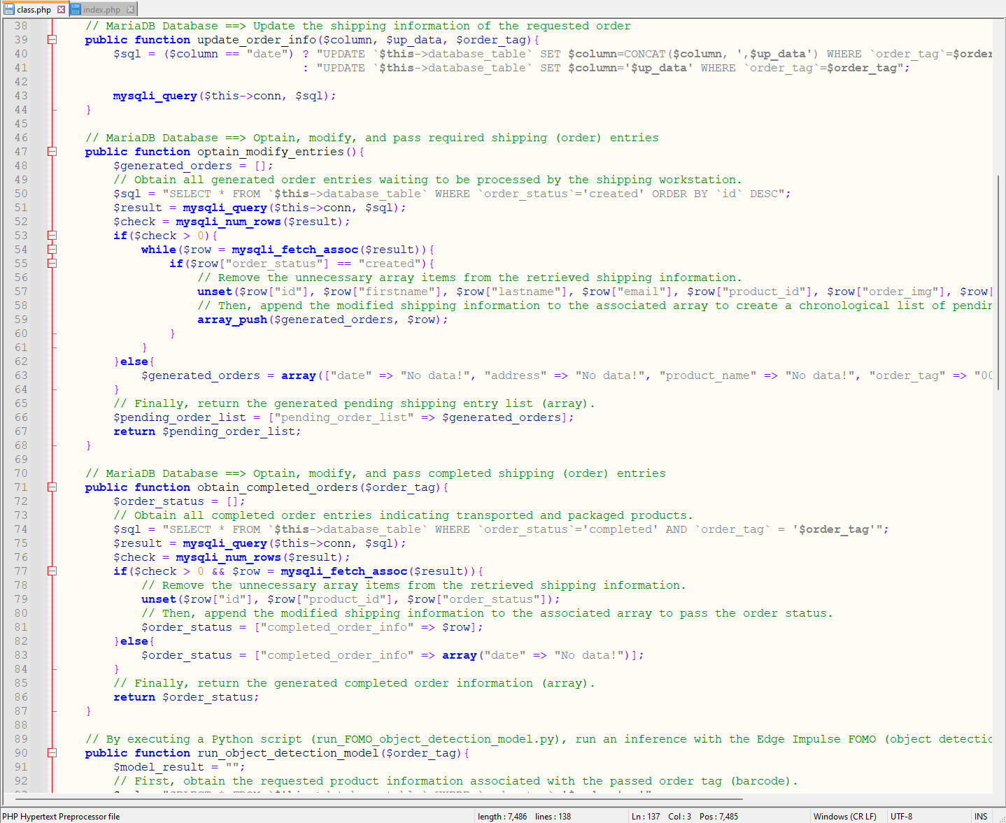Image resolution: width=1006 pixels, height=823 pixels.
Task: Click the comment 'Update the shipping information of the requested order'
Action: coord(442,26)
